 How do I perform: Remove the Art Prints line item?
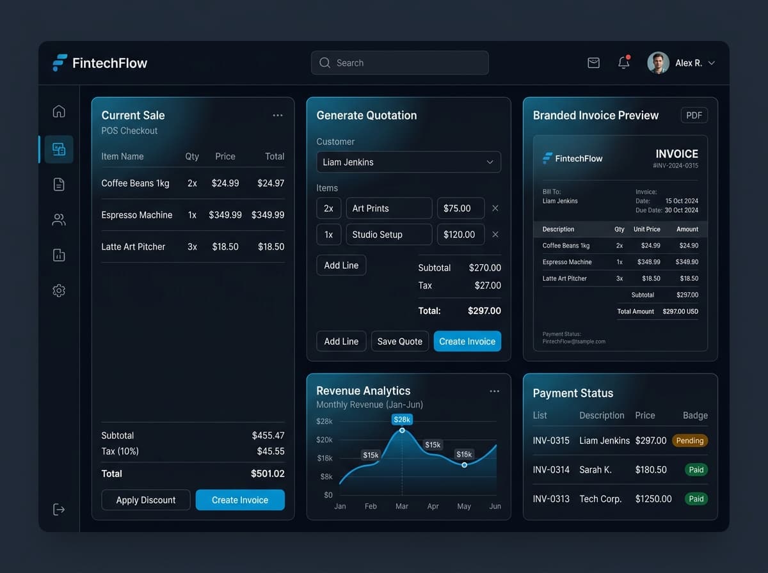[x=495, y=208]
